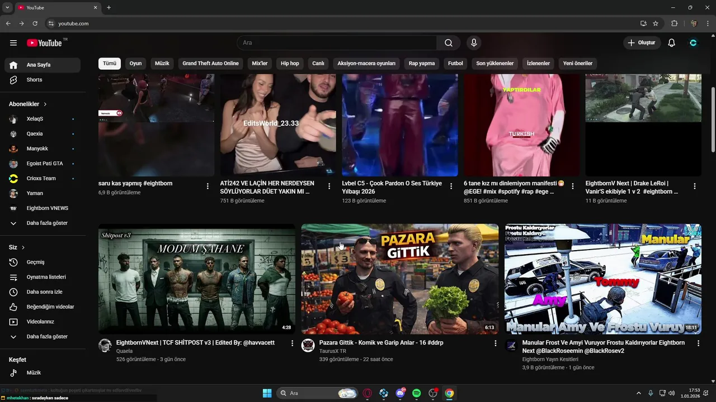
Task: Open the Eightborn VNEWS channel
Action: (43, 208)
